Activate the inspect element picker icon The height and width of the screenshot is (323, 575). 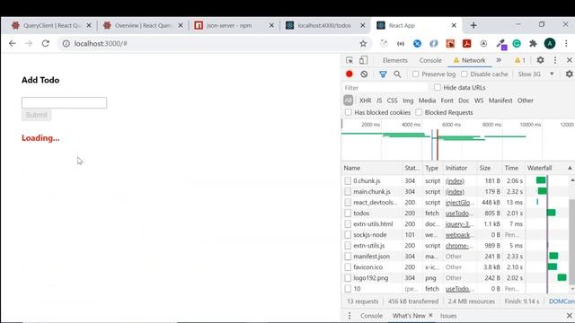click(349, 60)
